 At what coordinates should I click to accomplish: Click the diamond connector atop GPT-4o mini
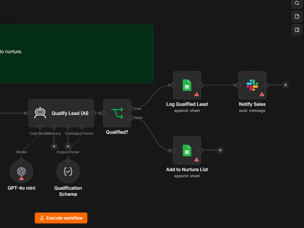(x=22, y=160)
